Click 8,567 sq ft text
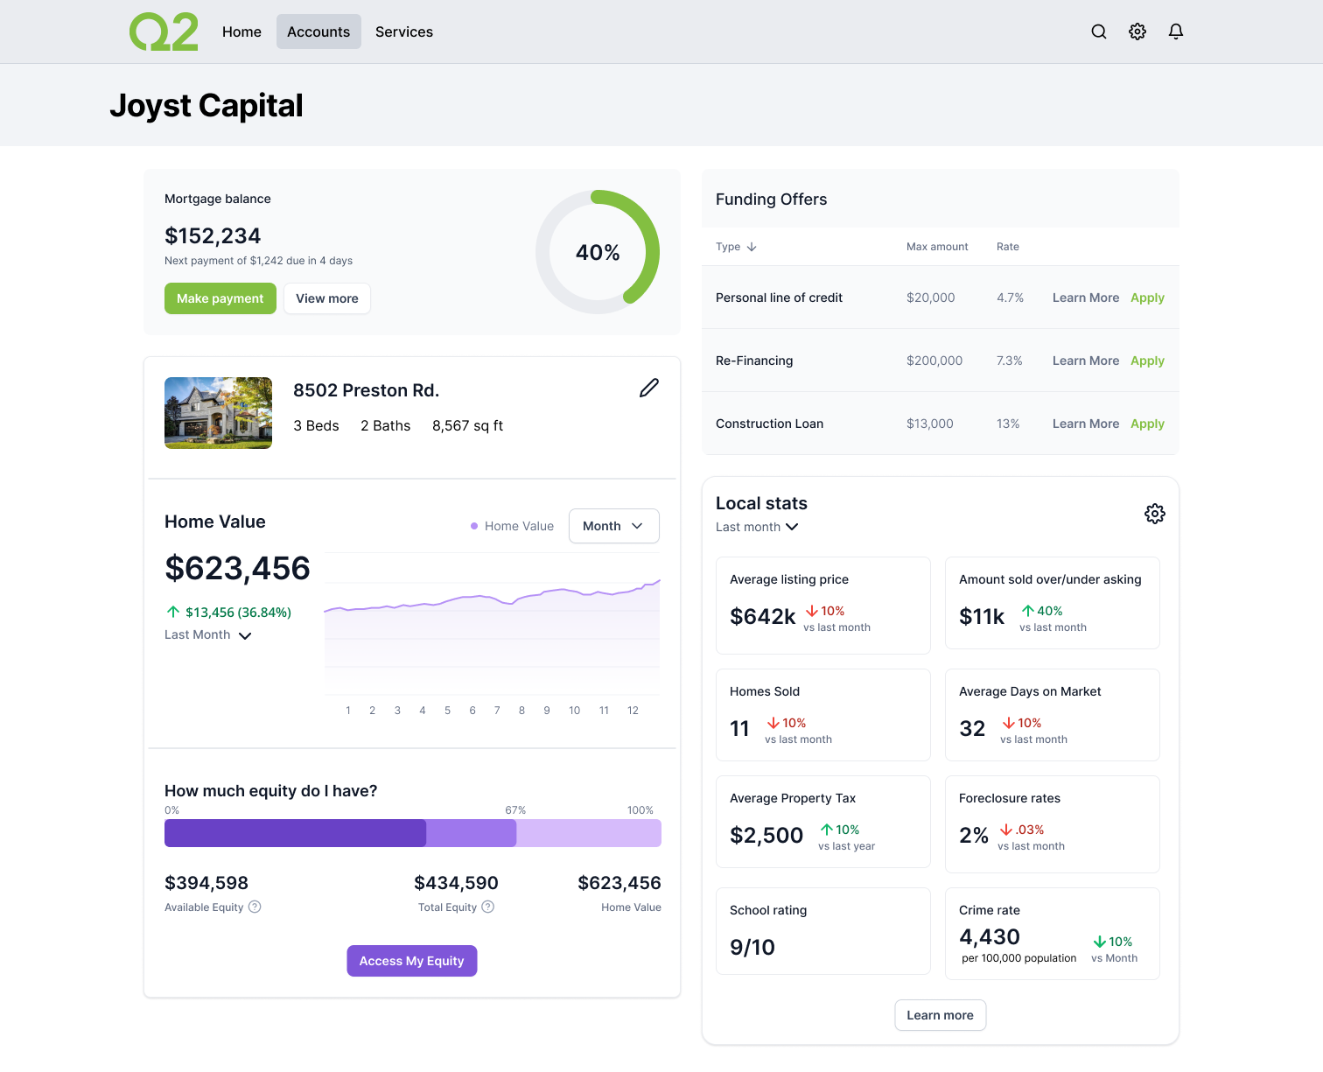Screen dimensions: 1323x1072 (467, 425)
